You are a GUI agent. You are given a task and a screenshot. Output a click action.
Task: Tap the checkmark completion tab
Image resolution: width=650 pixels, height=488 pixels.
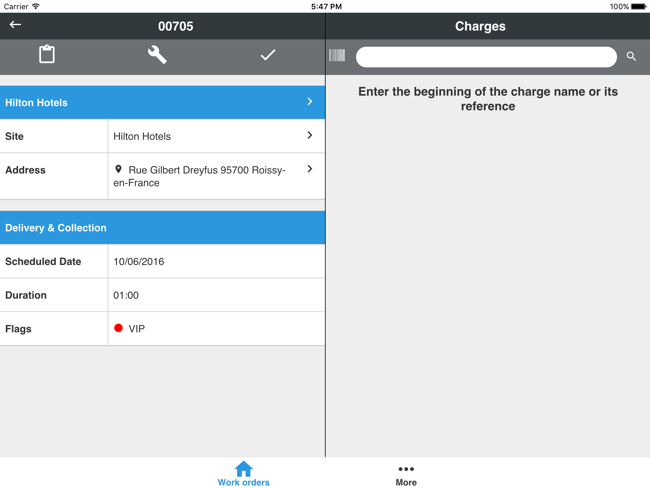pyautogui.click(x=268, y=55)
